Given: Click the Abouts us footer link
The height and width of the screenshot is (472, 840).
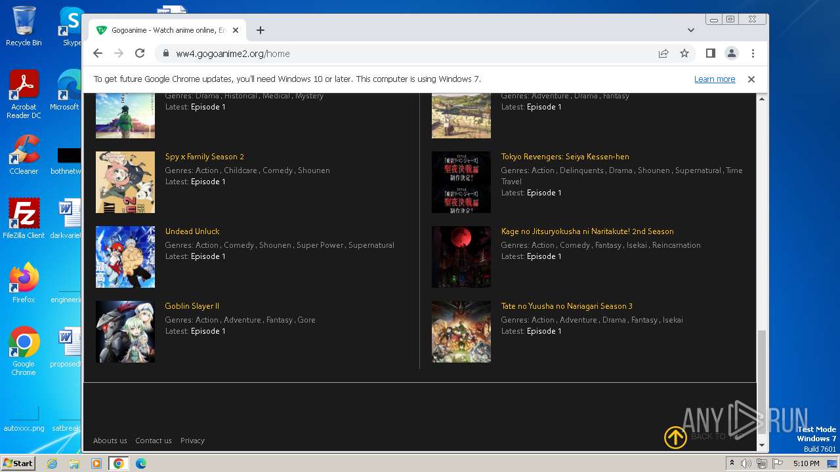Looking at the screenshot, I should point(110,441).
